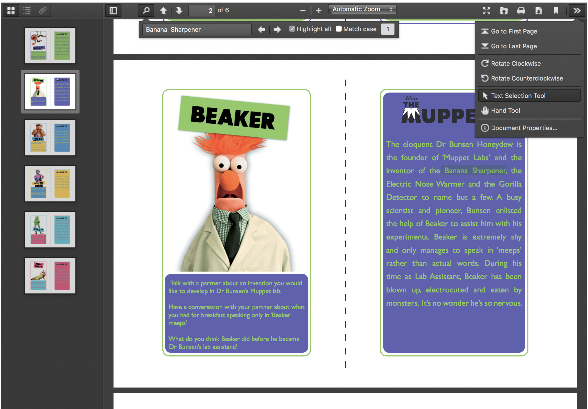588x409 pixels.
Task: Click the zoom out minus button
Action: [x=303, y=10]
